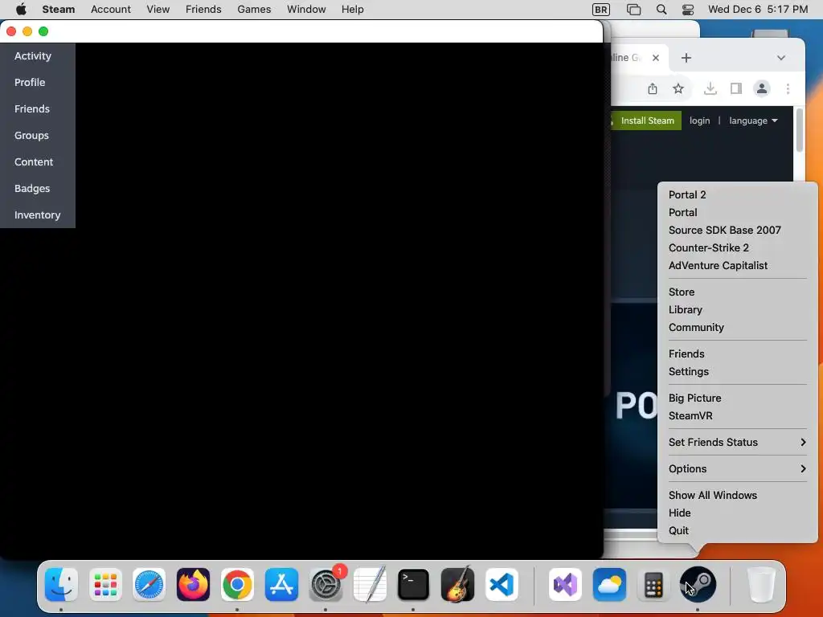Open the Steam menu in menu bar
823x617 pixels.
pos(58,10)
